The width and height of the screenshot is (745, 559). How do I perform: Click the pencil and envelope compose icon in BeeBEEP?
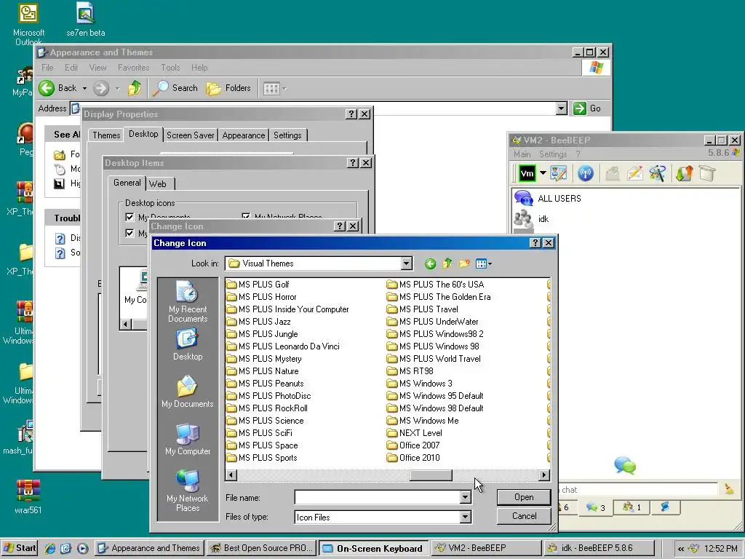[x=634, y=173]
